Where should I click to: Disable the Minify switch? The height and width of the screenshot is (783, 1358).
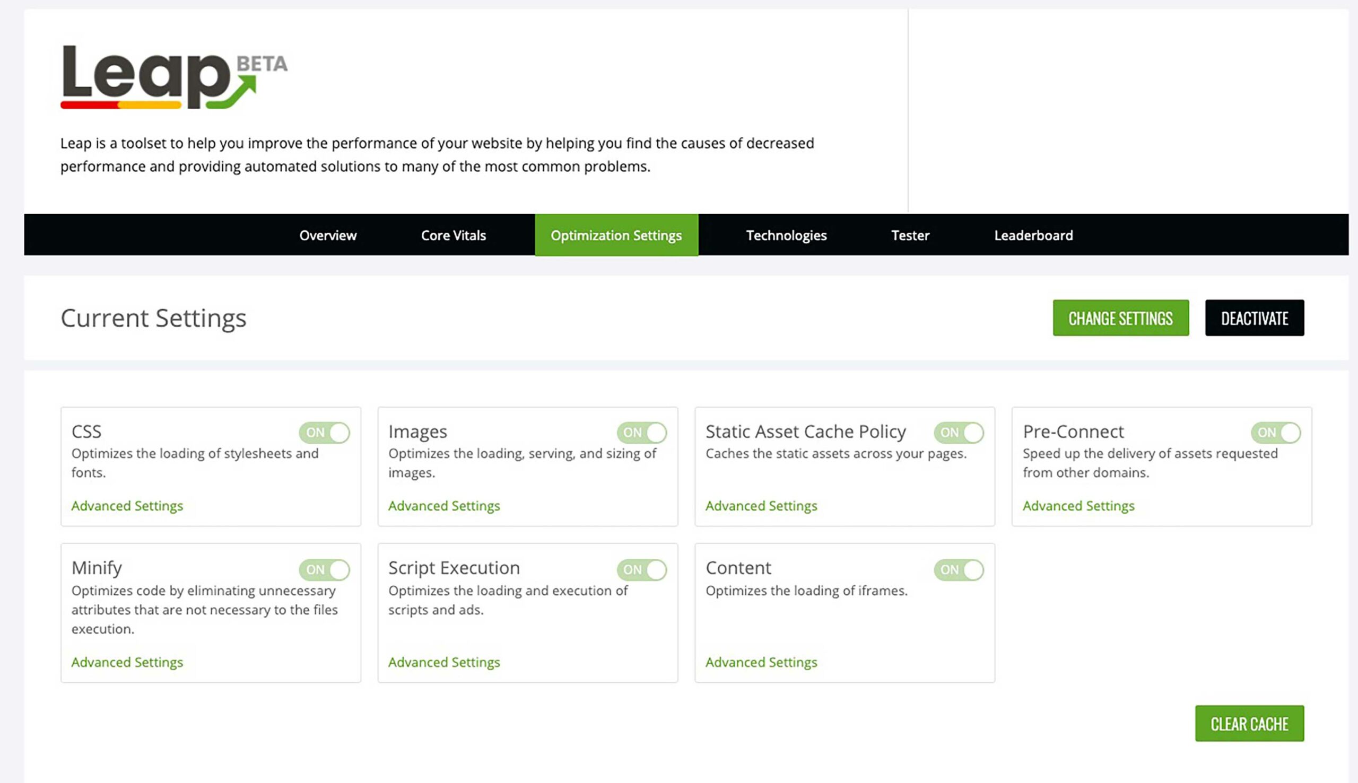(x=325, y=569)
